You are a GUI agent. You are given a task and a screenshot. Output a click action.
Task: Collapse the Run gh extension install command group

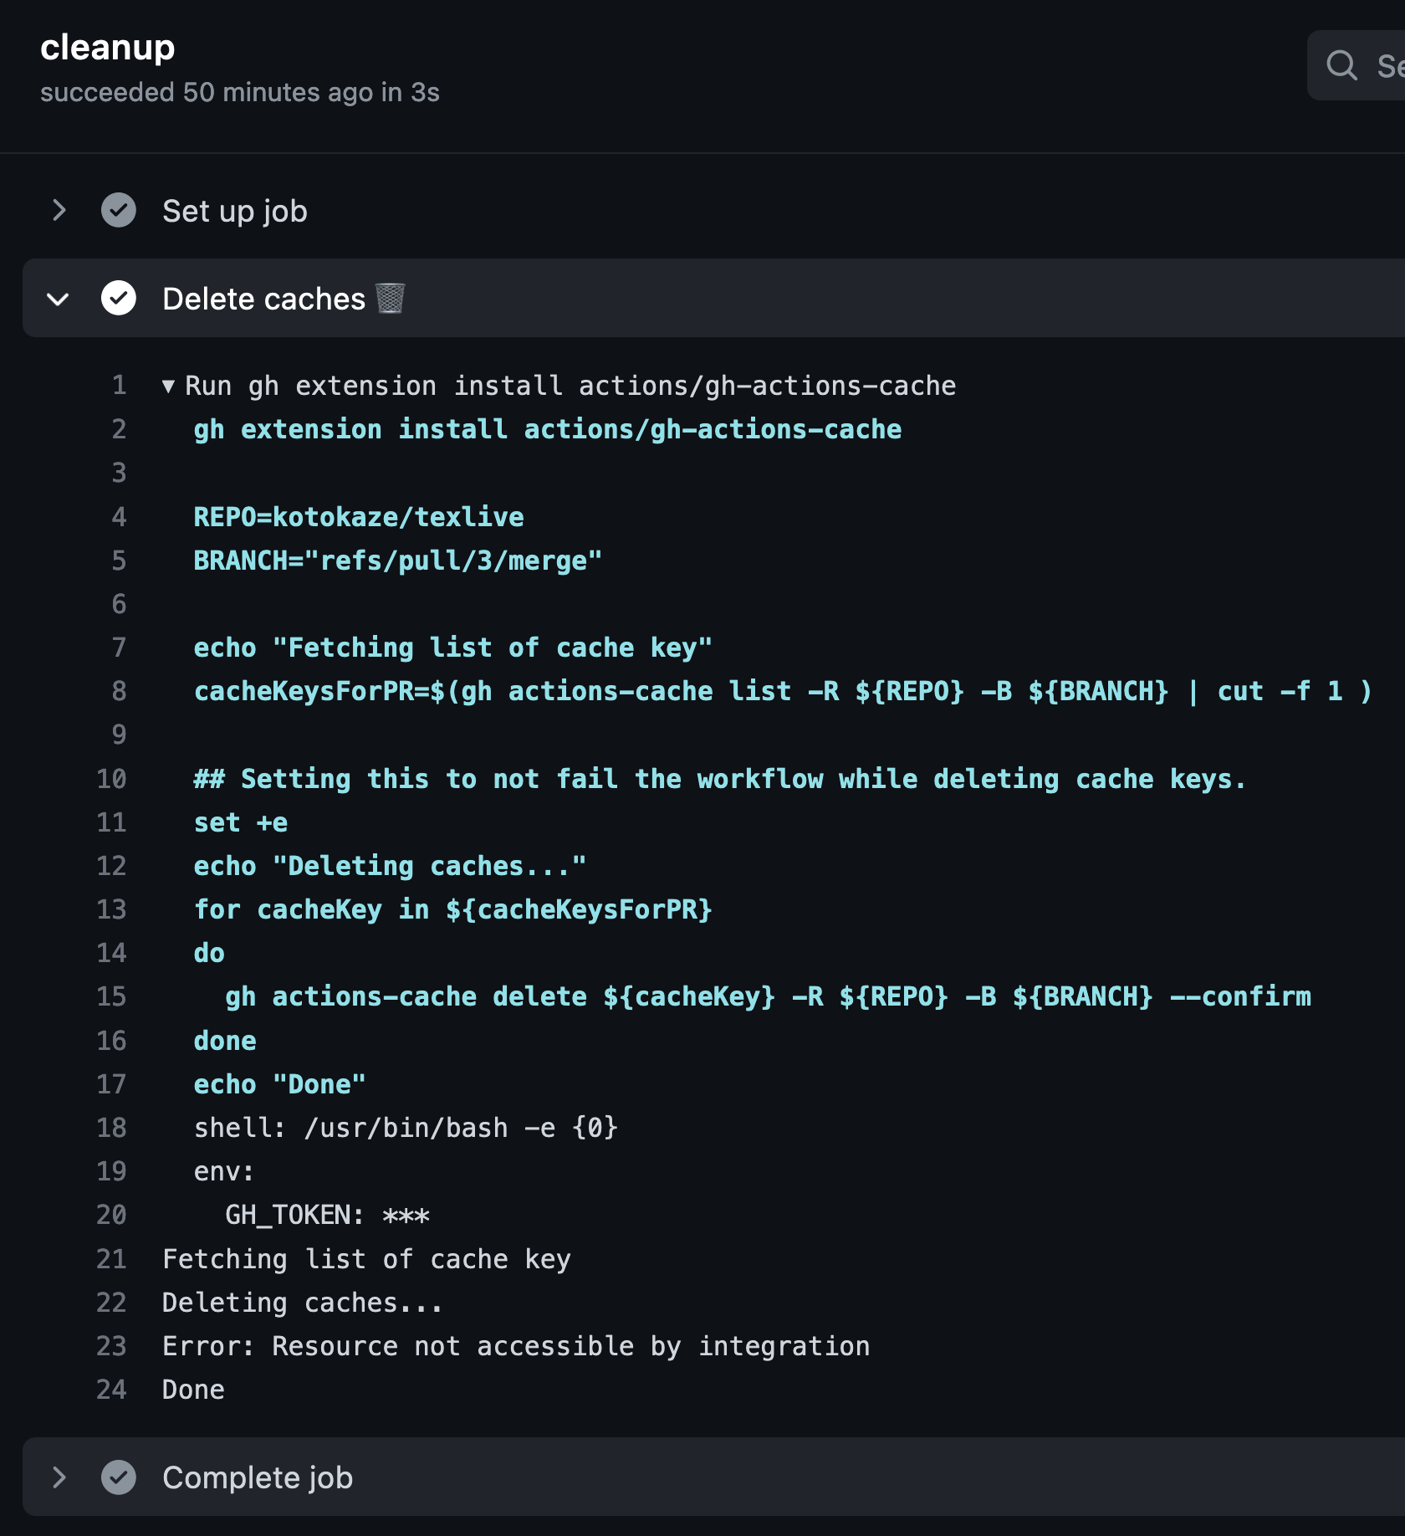pos(169,386)
